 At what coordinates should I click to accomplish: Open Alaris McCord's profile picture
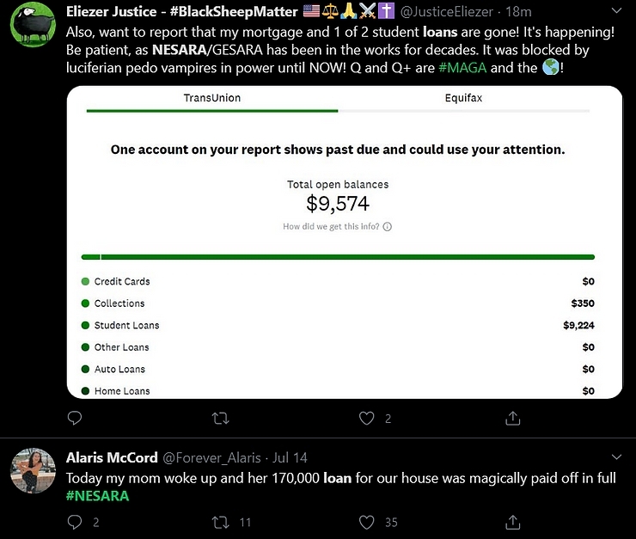click(33, 470)
